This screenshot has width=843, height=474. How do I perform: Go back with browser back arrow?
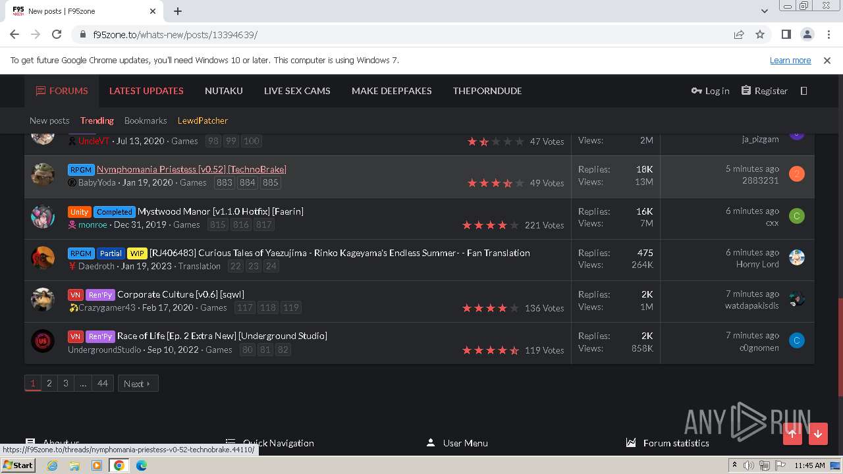[14, 34]
